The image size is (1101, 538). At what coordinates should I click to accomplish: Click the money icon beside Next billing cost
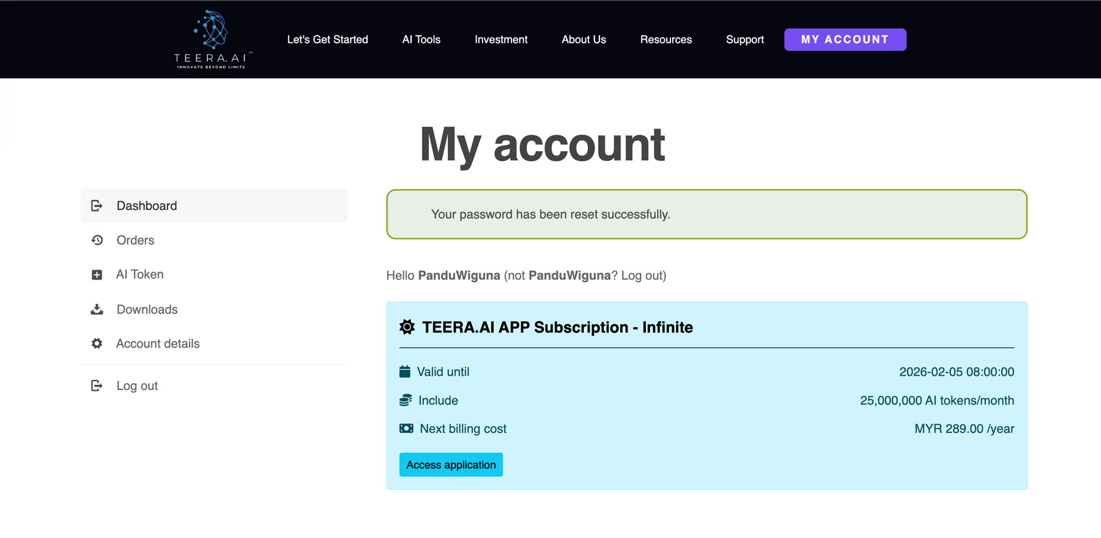click(406, 428)
